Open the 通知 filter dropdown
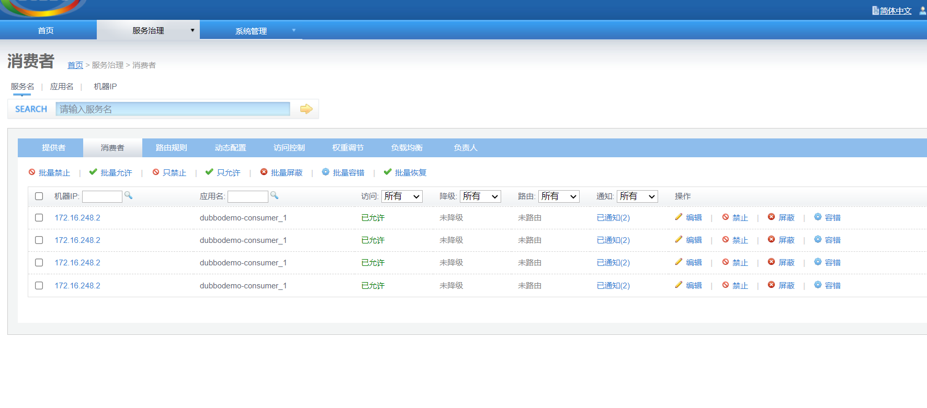Screen dimensions: 927x408 [637, 196]
